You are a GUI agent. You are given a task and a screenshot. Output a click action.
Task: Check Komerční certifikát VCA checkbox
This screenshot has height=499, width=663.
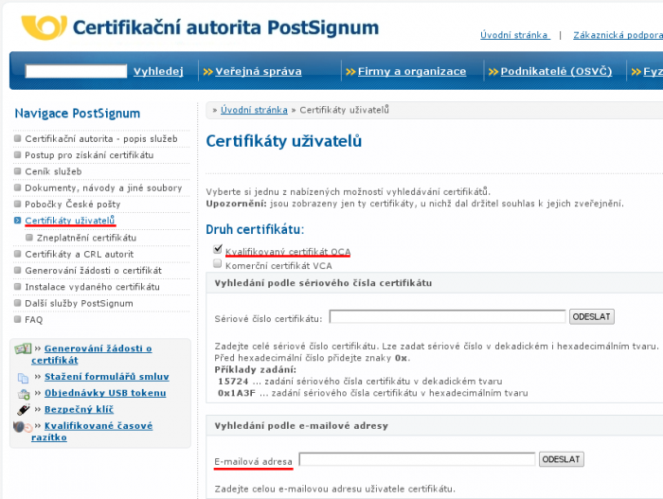(217, 264)
